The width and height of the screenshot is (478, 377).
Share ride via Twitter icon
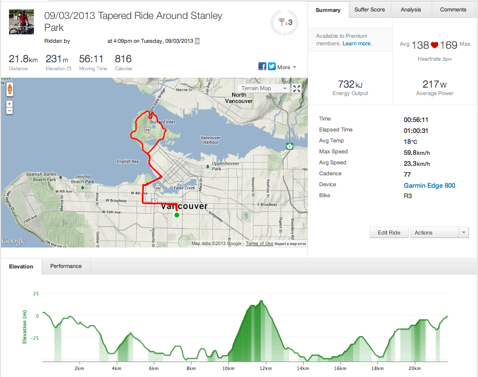pyautogui.click(x=271, y=66)
